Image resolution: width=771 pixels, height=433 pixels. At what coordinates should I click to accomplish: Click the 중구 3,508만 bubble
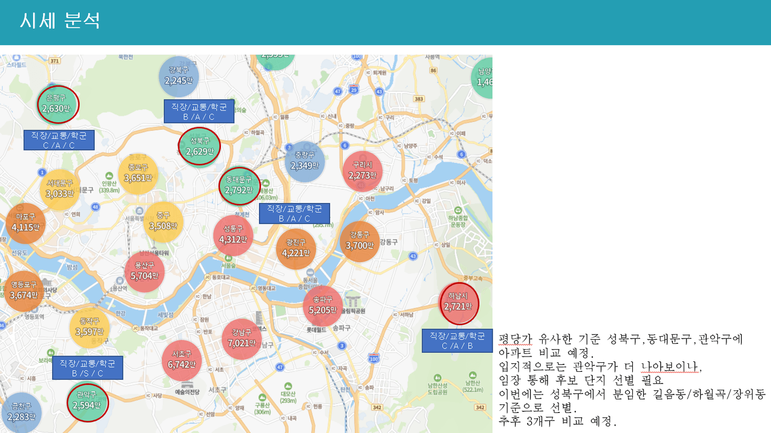click(163, 221)
